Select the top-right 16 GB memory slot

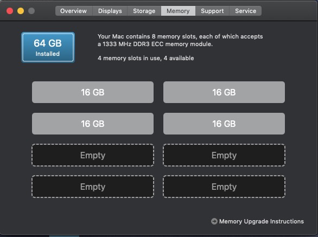point(224,92)
